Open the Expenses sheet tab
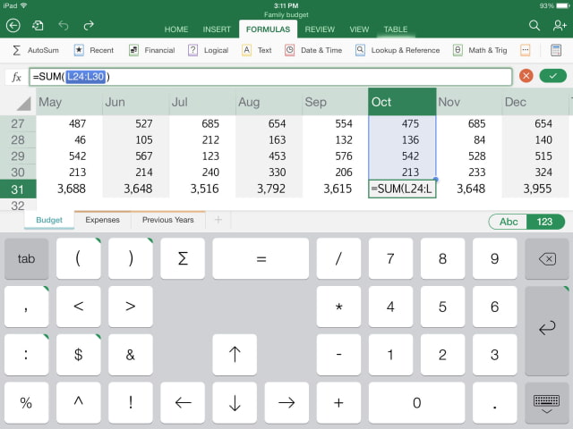The image size is (573, 429). tap(102, 219)
